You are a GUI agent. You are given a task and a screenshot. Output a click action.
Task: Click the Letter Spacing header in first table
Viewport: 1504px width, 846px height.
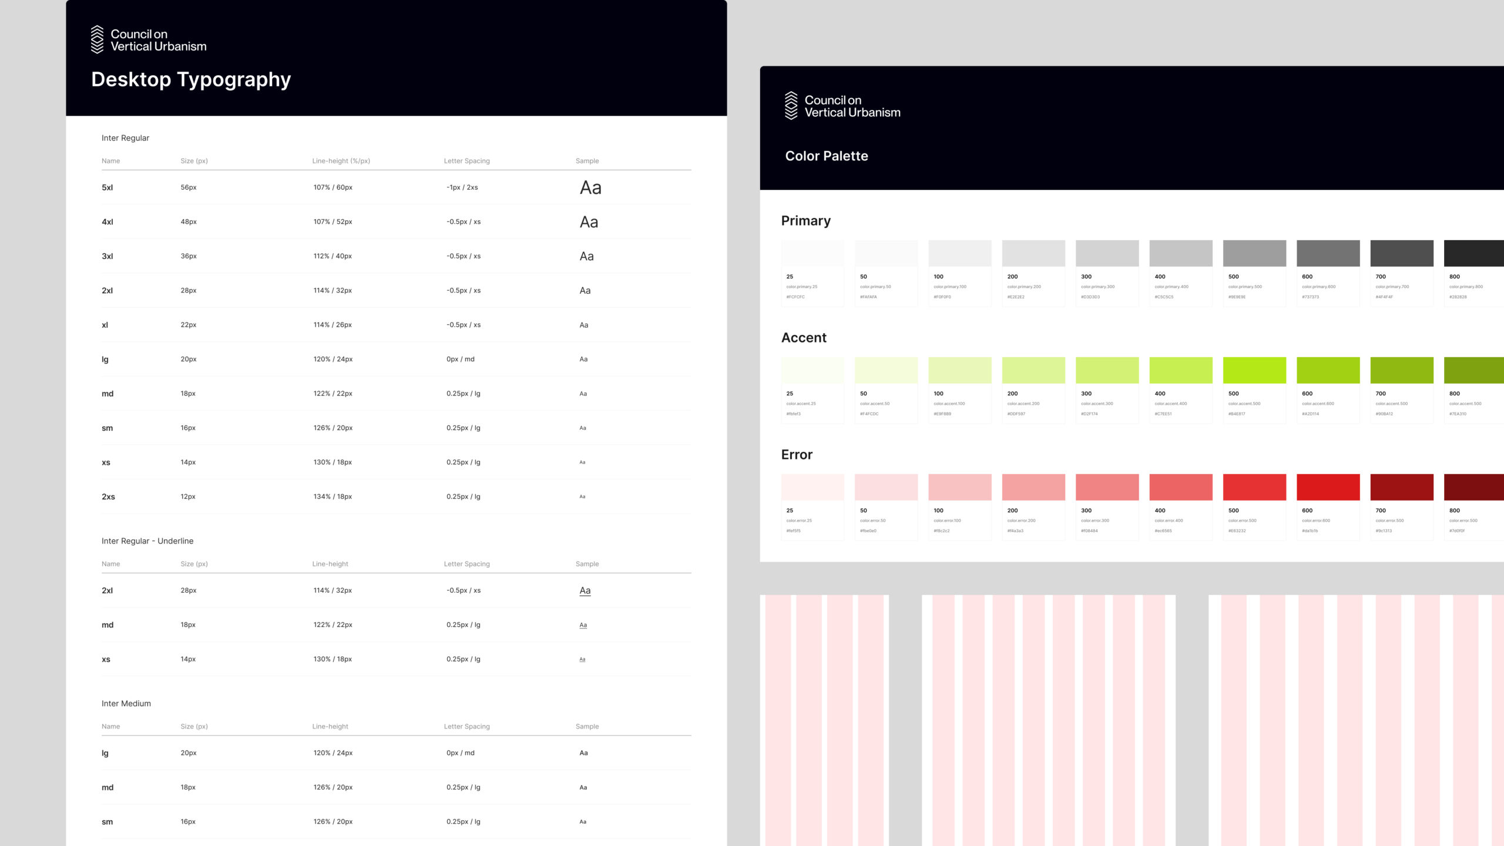(466, 161)
